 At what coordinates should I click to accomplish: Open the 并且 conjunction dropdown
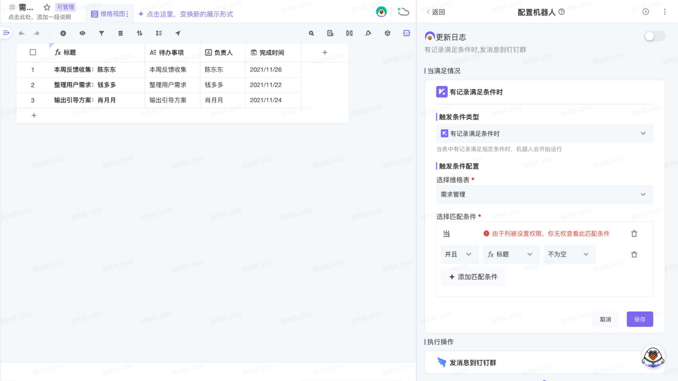[460, 254]
